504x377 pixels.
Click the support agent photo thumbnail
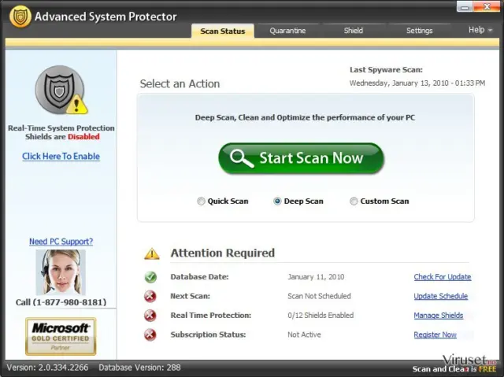click(61, 272)
